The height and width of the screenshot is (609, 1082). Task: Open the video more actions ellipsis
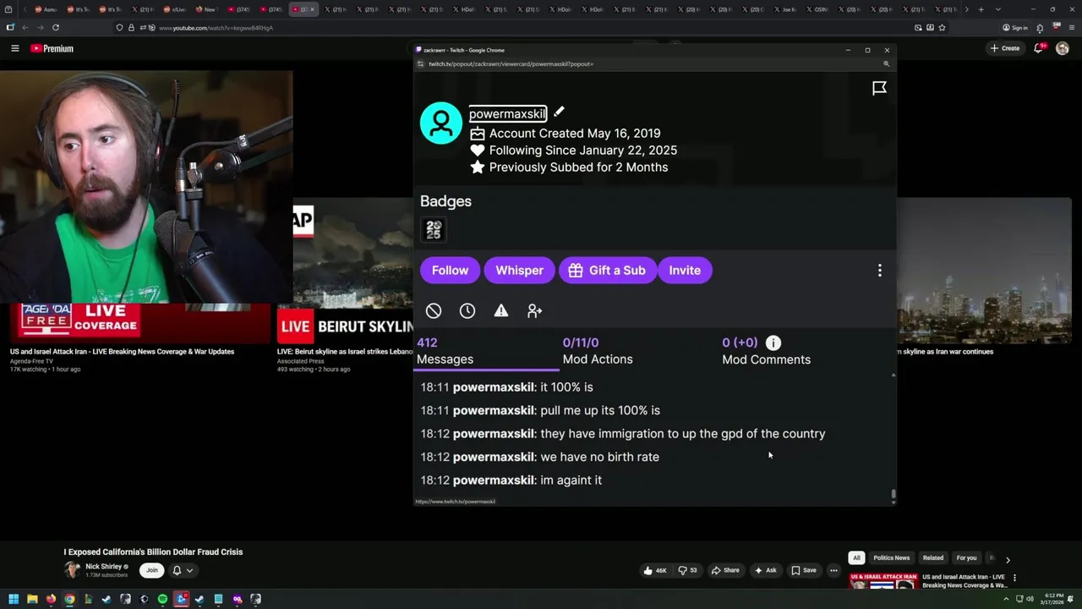833,570
